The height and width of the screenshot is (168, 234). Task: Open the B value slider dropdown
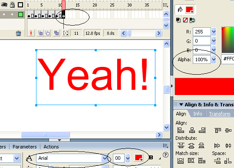(x=214, y=49)
